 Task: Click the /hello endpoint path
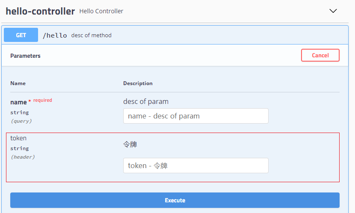55,35
